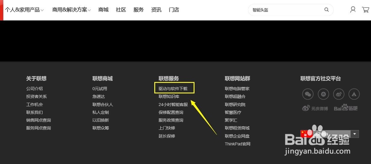Open the China region dropdown arrow
Viewport: 371px width, 164px height.
(355, 134)
